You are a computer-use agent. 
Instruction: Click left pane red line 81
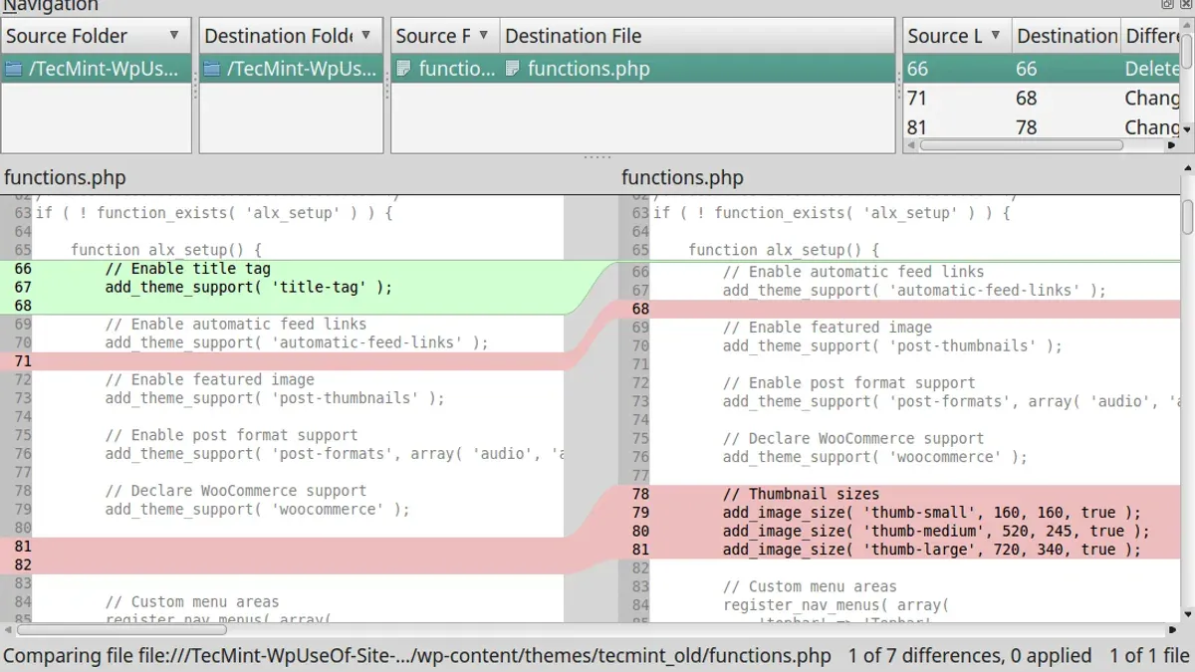[282, 547]
